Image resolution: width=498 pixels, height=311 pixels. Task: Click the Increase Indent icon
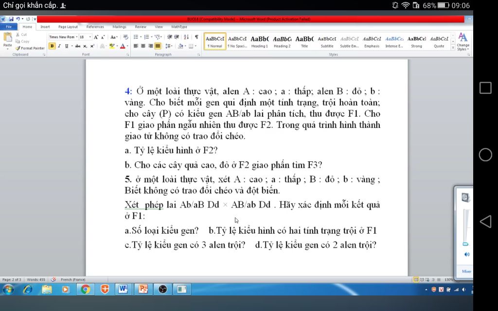177,37
